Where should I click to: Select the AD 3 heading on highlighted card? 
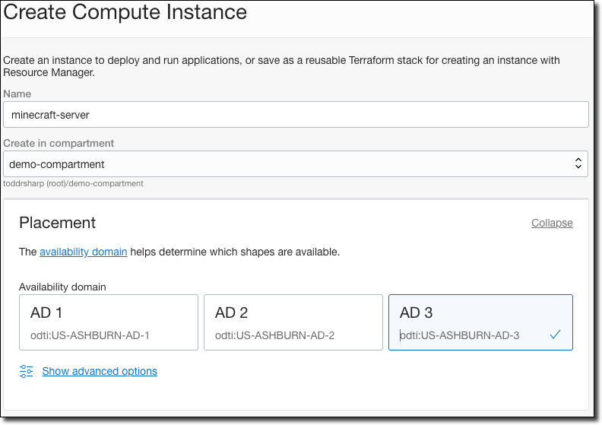pos(416,313)
